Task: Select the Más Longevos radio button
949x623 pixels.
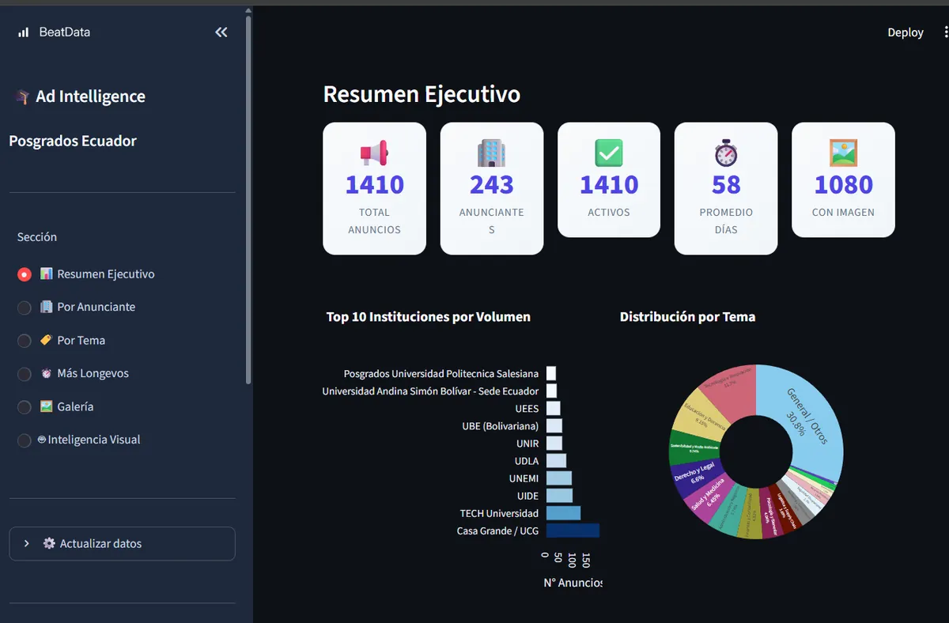Action: (x=25, y=374)
